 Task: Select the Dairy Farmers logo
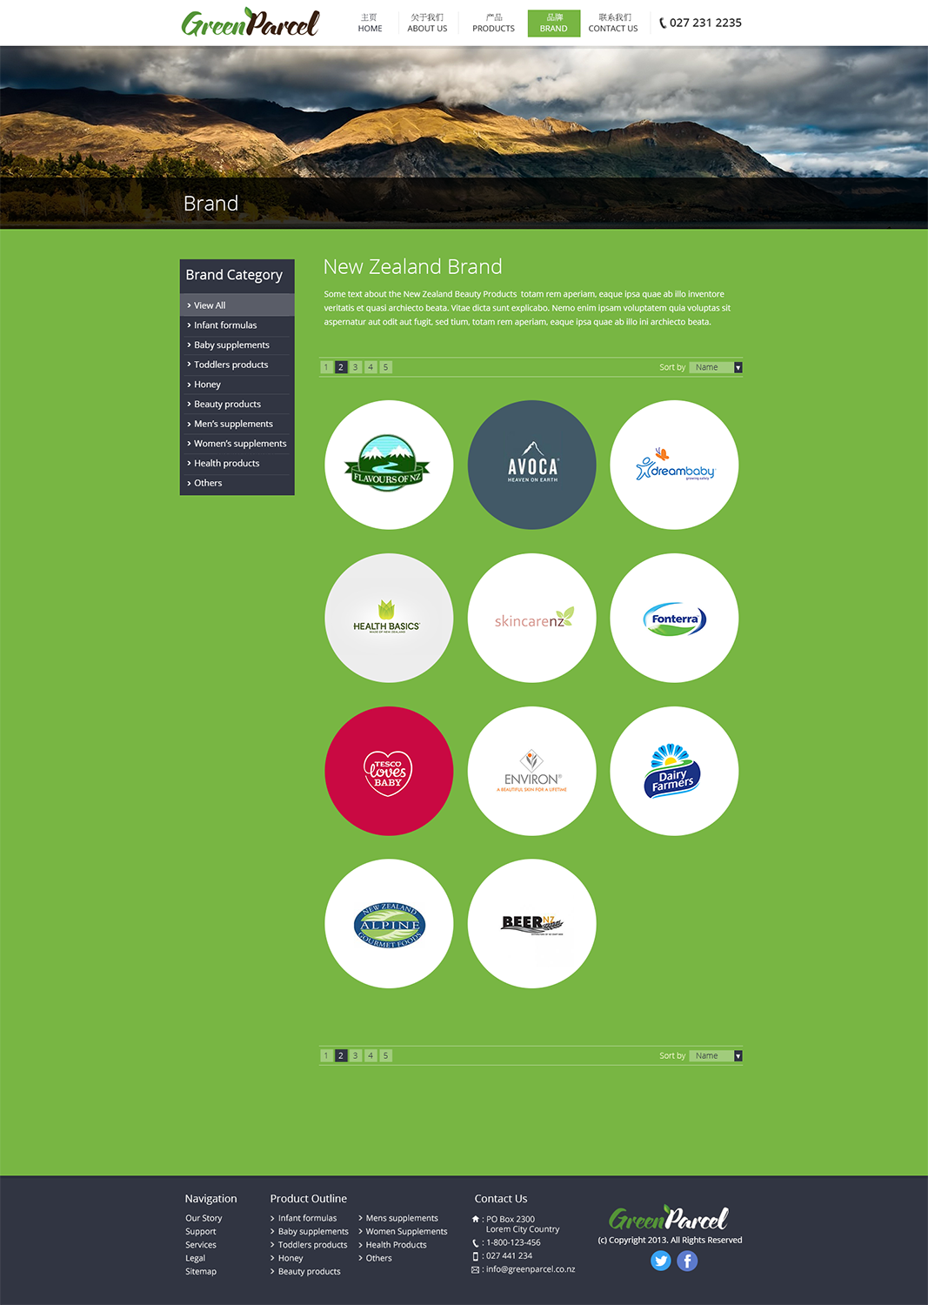(674, 770)
